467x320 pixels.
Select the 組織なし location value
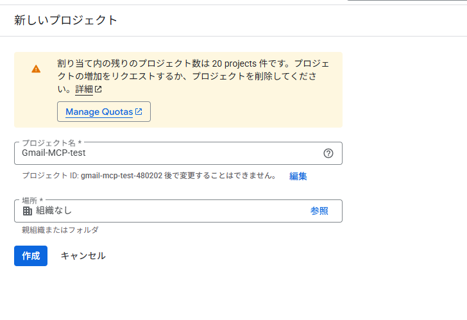[54, 211]
